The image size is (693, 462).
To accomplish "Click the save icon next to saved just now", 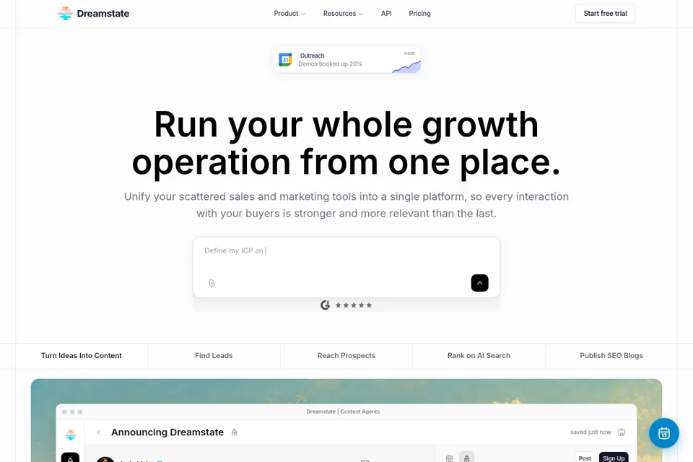I will 622,432.
